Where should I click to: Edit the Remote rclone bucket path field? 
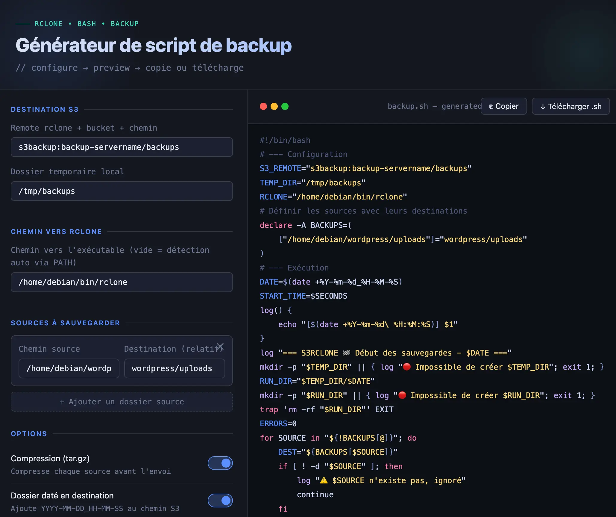point(122,147)
